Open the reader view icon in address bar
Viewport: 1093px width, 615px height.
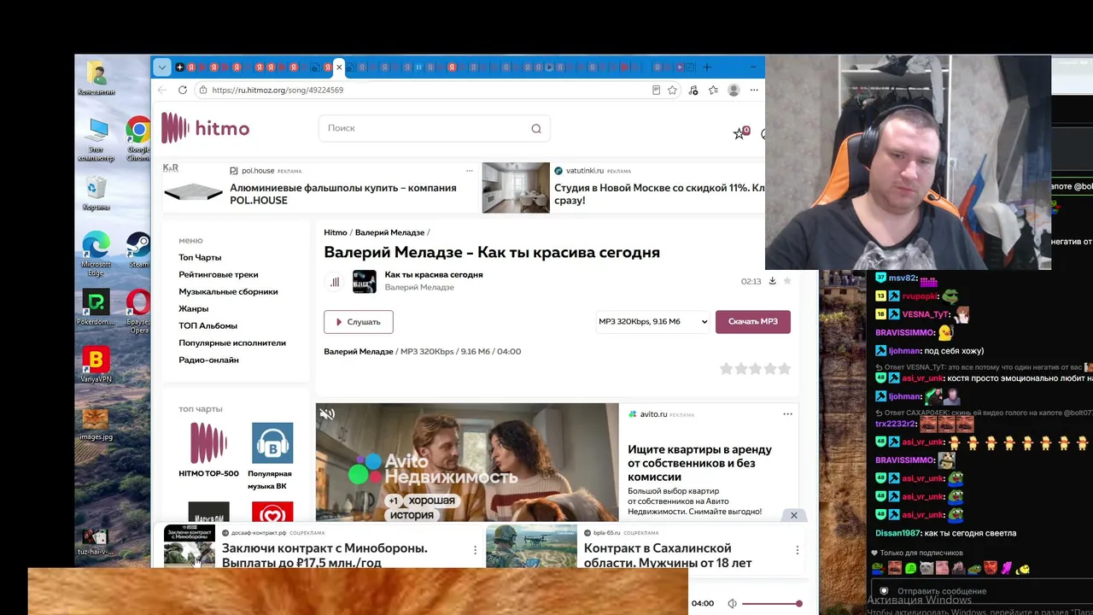[656, 90]
